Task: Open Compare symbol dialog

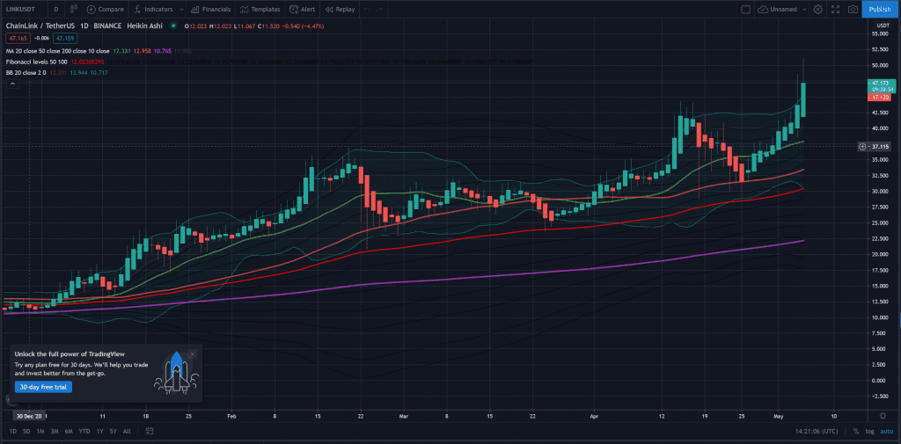Action: [x=106, y=9]
